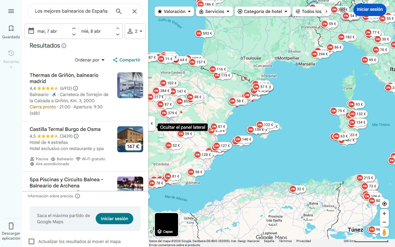Open the Thermas de Griñón photo thumbnail

130,85
